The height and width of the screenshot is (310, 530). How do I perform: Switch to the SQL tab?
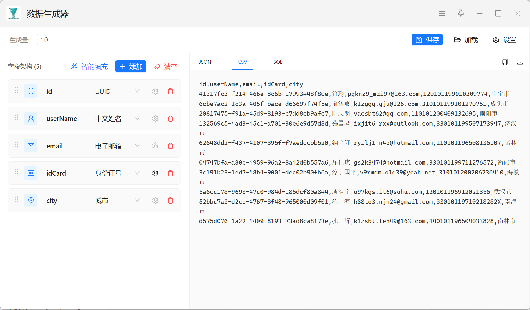click(x=278, y=62)
